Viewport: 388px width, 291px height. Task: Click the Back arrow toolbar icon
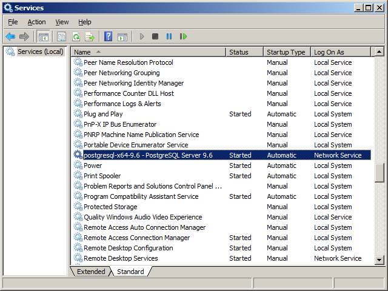pyautogui.click(x=10, y=36)
